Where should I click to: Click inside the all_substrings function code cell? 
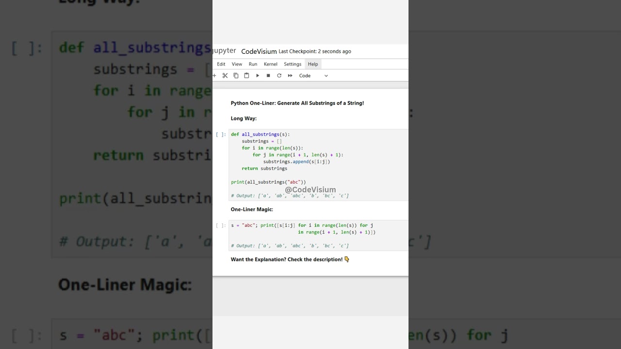click(x=318, y=165)
